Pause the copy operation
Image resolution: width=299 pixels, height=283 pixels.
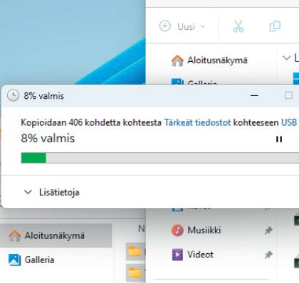pyautogui.click(x=279, y=139)
